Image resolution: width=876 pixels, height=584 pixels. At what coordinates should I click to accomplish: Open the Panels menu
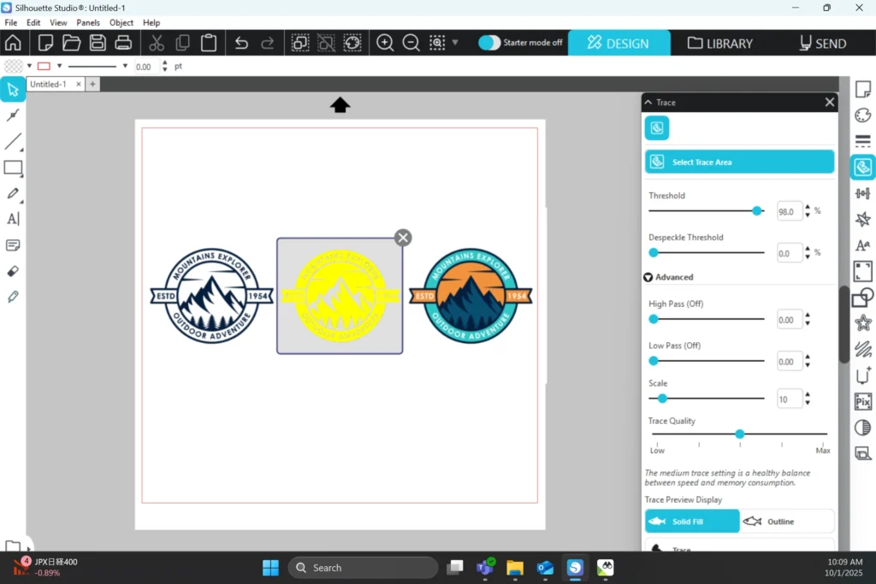pos(88,22)
